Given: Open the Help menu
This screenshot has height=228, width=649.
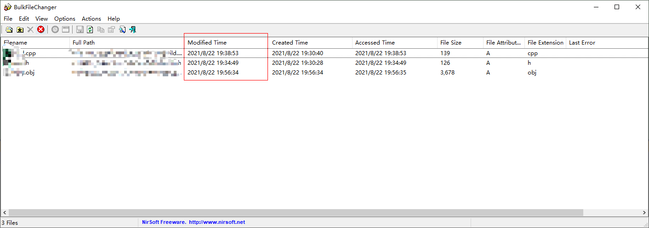Looking at the screenshot, I should (114, 19).
